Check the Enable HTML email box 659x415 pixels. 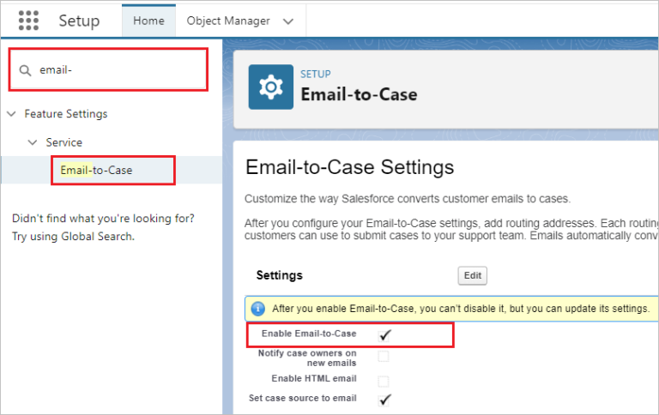[x=384, y=379]
